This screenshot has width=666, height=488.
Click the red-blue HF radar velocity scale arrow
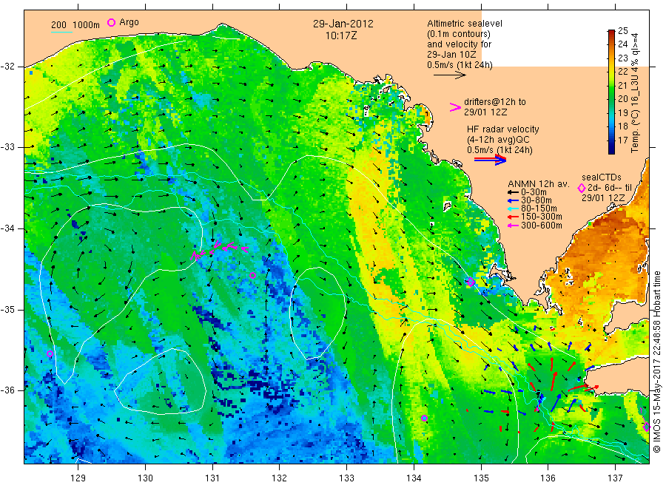[x=490, y=159]
